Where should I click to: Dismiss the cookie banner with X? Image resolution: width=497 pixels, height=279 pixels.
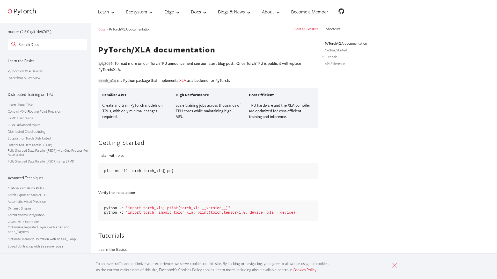pyautogui.click(x=395, y=266)
